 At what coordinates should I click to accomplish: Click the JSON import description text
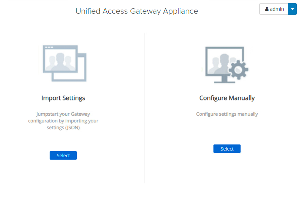coord(63,121)
